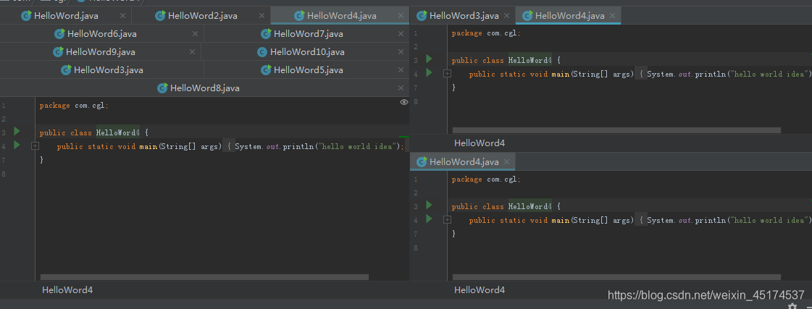Close the HelloWord8.java tab
812x309 pixels.
tap(401, 88)
